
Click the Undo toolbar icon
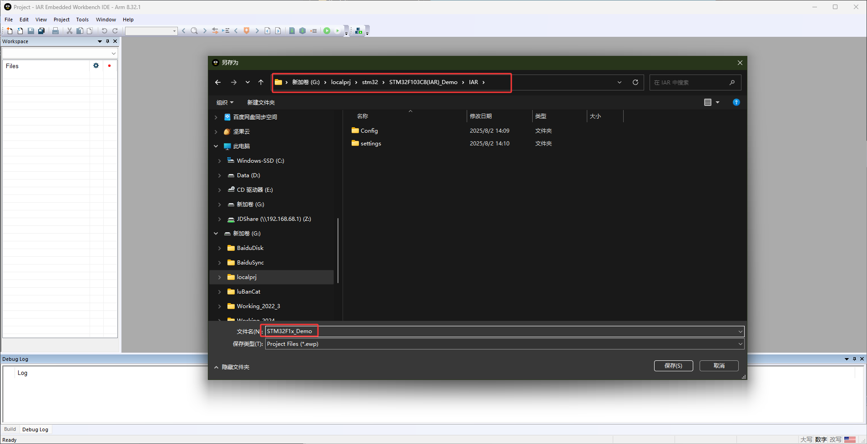[104, 31]
